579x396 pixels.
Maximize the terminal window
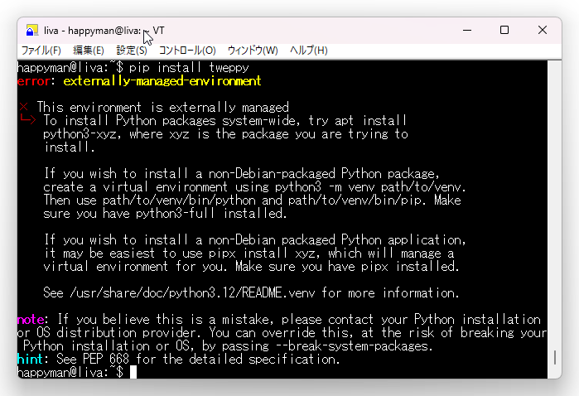[x=504, y=31]
